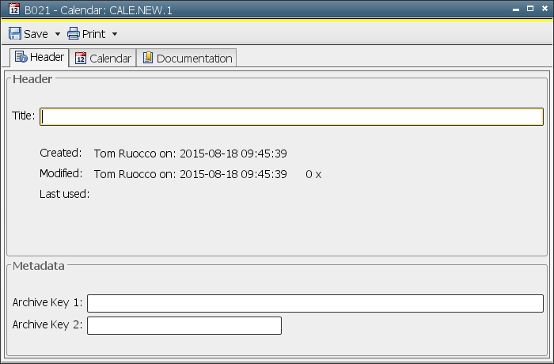The image size is (554, 364).
Task: Click the Save floppy disk icon
Action: (x=15, y=34)
